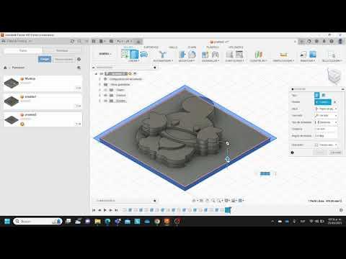Screen dimensions: 346x259
Task: Click the Distancia input field
Action: click(x=326, y=129)
